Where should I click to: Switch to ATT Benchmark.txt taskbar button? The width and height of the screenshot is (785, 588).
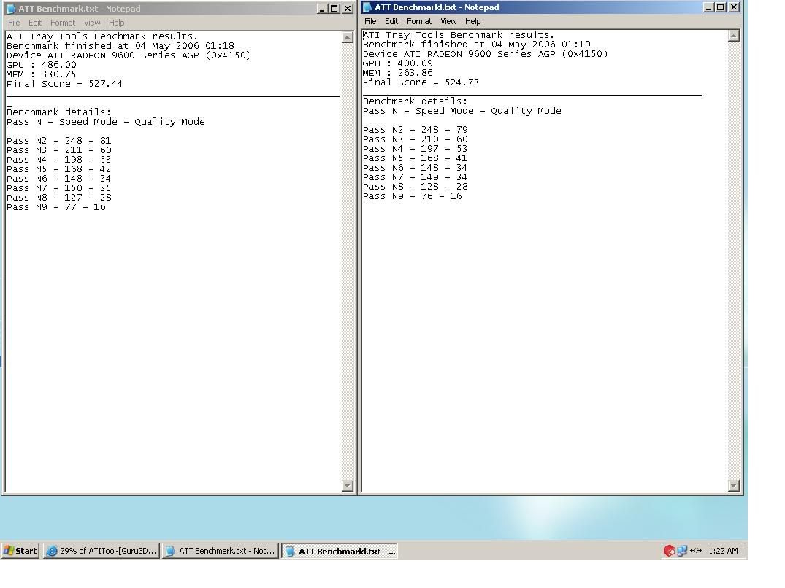(x=221, y=551)
